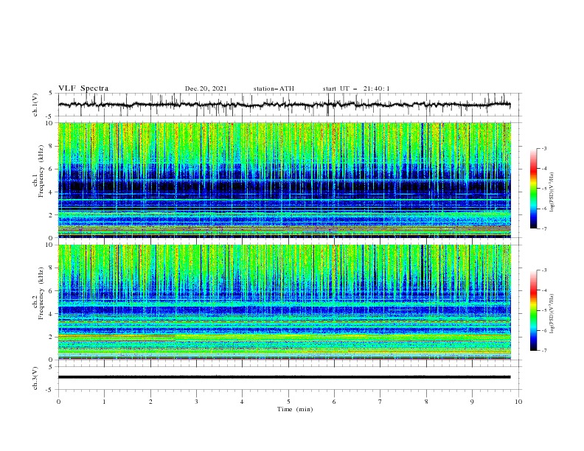Click the ch.2 spectrogram color scale bar
584x451 pixels.
[x=533, y=310]
